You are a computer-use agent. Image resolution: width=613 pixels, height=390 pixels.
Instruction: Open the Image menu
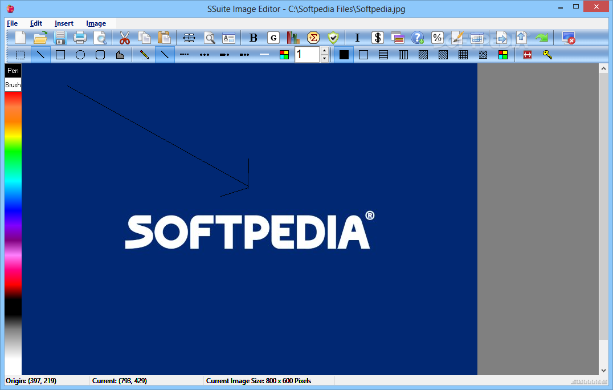pyautogui.click(x=96, y=23)
